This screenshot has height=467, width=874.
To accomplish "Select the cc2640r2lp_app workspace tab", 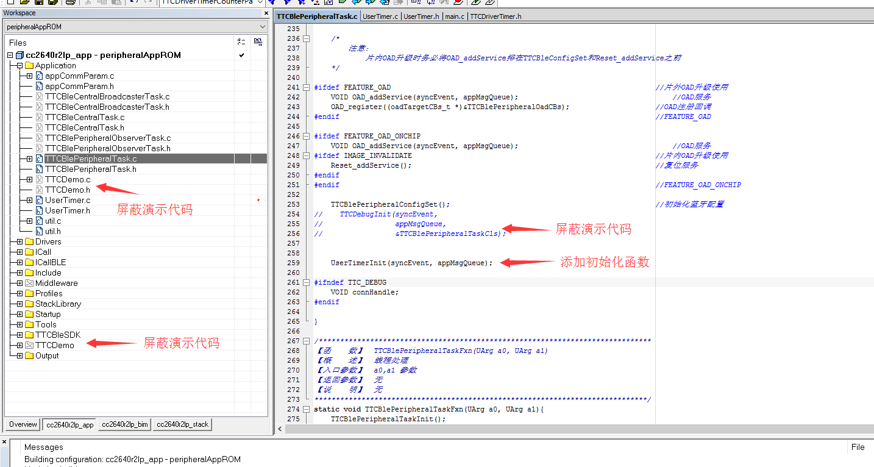I will coord(70,424).
